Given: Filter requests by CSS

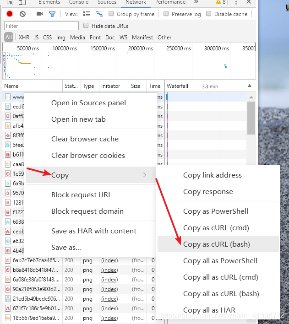Looking at the screenshot, I should click(47, 38).
